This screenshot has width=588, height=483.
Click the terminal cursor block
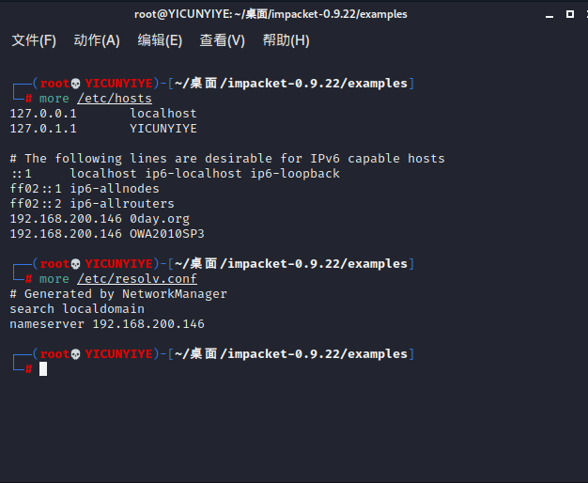(x=43, y=369)
